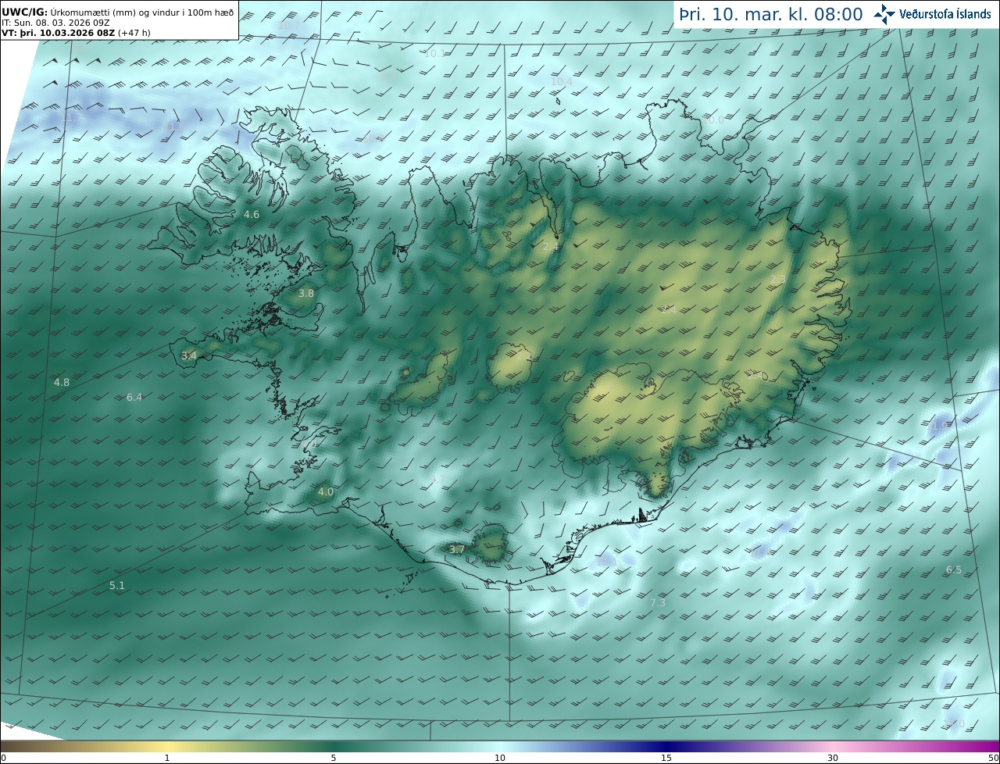Click the "Veðurstofa Íslands" name text
The height and width of the screenshot is (764, 1000).
pos(945,14)
